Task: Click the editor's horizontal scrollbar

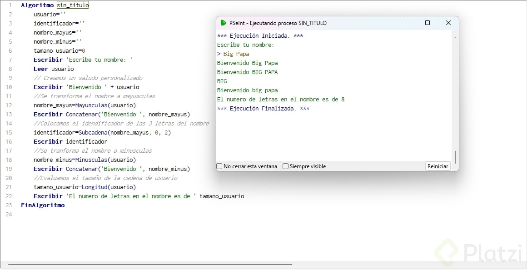Action: tap(150, 264)
